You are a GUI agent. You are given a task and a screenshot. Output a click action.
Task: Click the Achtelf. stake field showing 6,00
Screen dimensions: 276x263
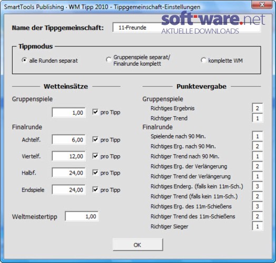click(x=68, y=139)
